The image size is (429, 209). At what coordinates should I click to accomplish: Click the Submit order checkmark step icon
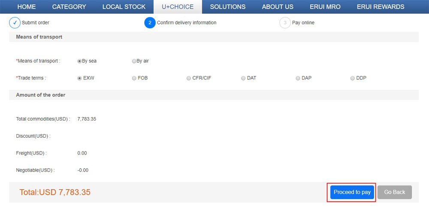(x=15, y=23)
